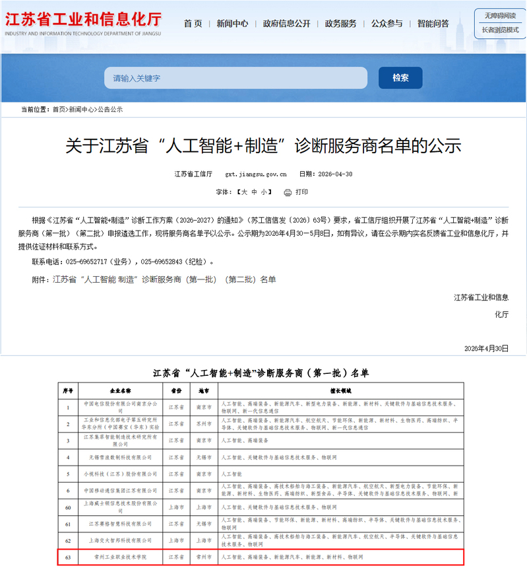Select 政务服务 in the navigation bar
527x572 pixels.
click(x=340, y=24)
